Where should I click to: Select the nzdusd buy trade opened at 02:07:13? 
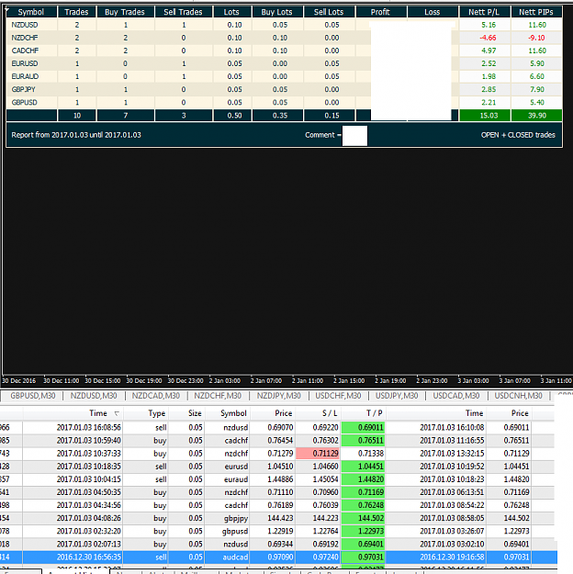[x=276, y=544]
